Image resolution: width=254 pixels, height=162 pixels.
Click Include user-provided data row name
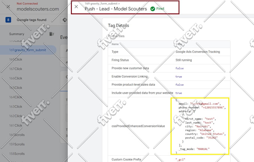[142, 93]
